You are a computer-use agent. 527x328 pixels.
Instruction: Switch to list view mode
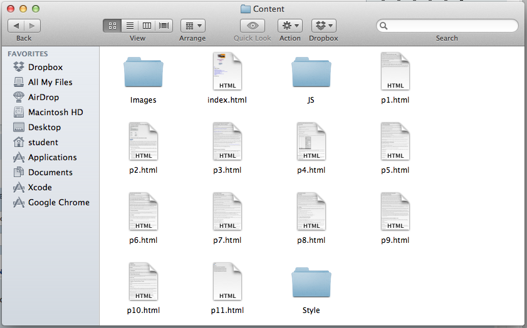130,26
